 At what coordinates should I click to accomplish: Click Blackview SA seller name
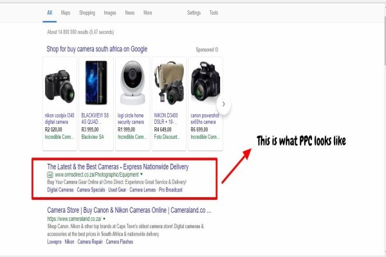tap(93, 137)
